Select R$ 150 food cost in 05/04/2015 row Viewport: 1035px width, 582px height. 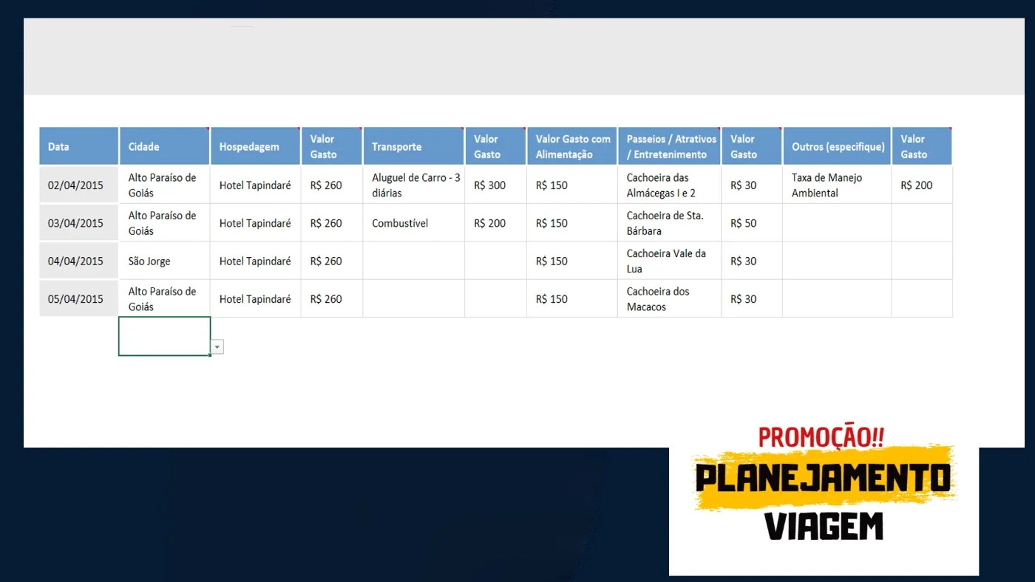pyautogui.click(x=572, y=298)
